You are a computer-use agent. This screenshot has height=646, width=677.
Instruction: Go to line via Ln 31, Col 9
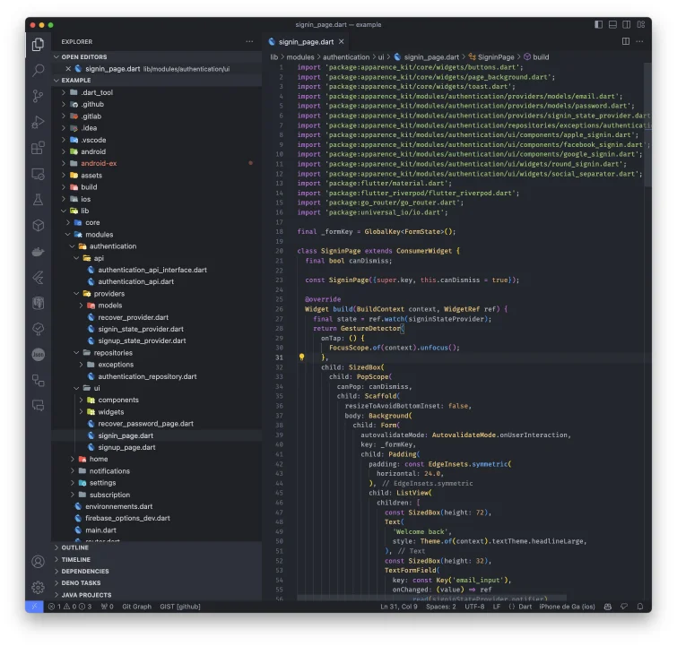tap(399, 607)
